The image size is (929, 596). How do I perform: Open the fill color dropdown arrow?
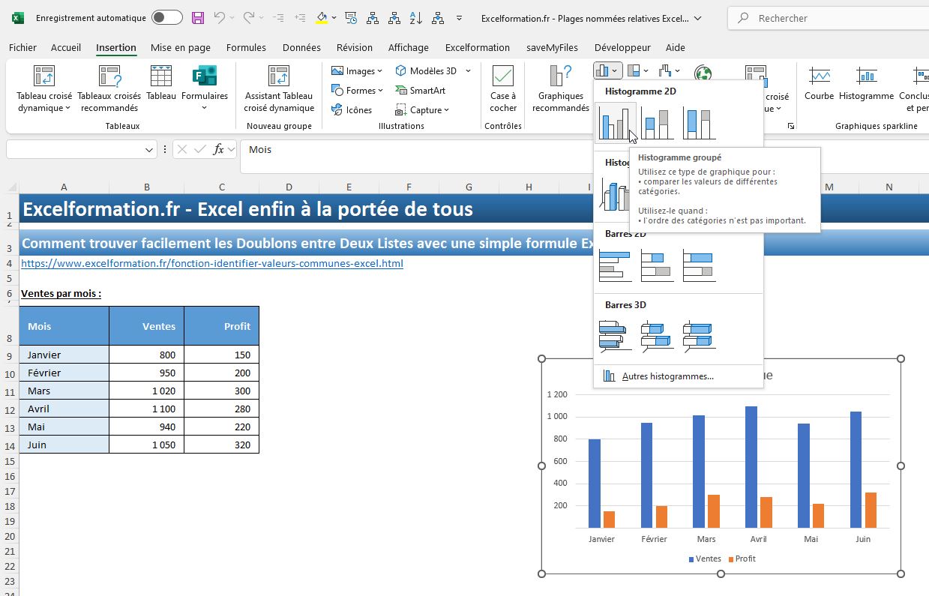(334, 18)
